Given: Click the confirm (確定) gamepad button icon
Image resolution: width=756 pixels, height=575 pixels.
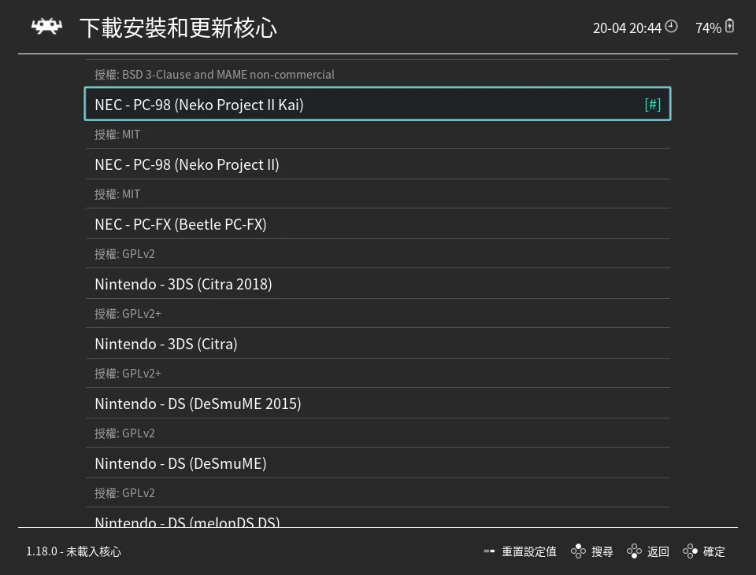Looking at the screenshot, I should (x=690, y=551).
